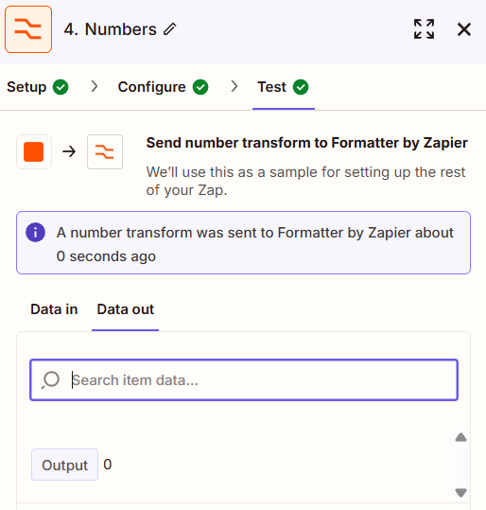
Task: Edit step name with pencil icon
Action: tap(169, 29)
